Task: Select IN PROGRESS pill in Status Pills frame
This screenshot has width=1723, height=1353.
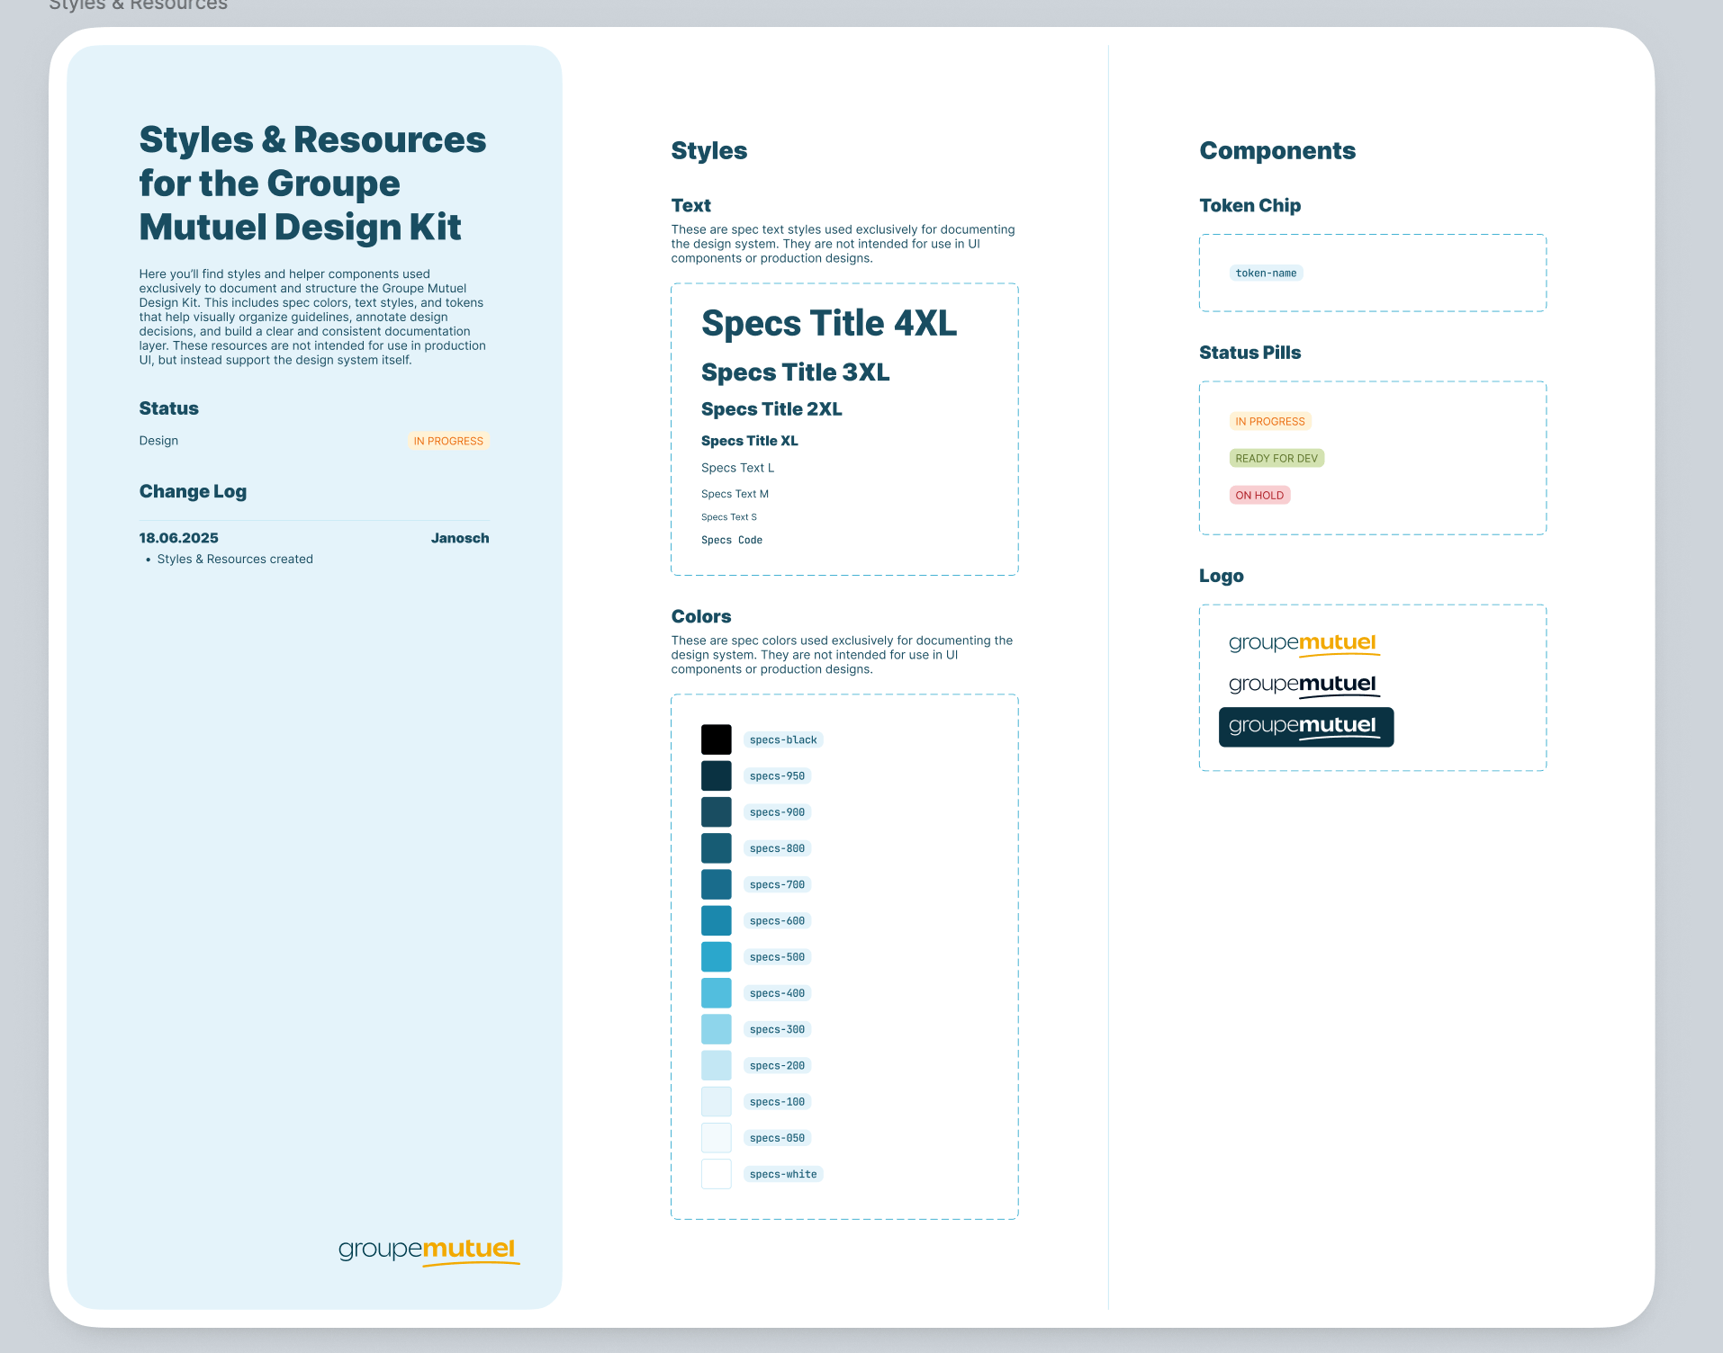Action: [x=1269, y=422]
